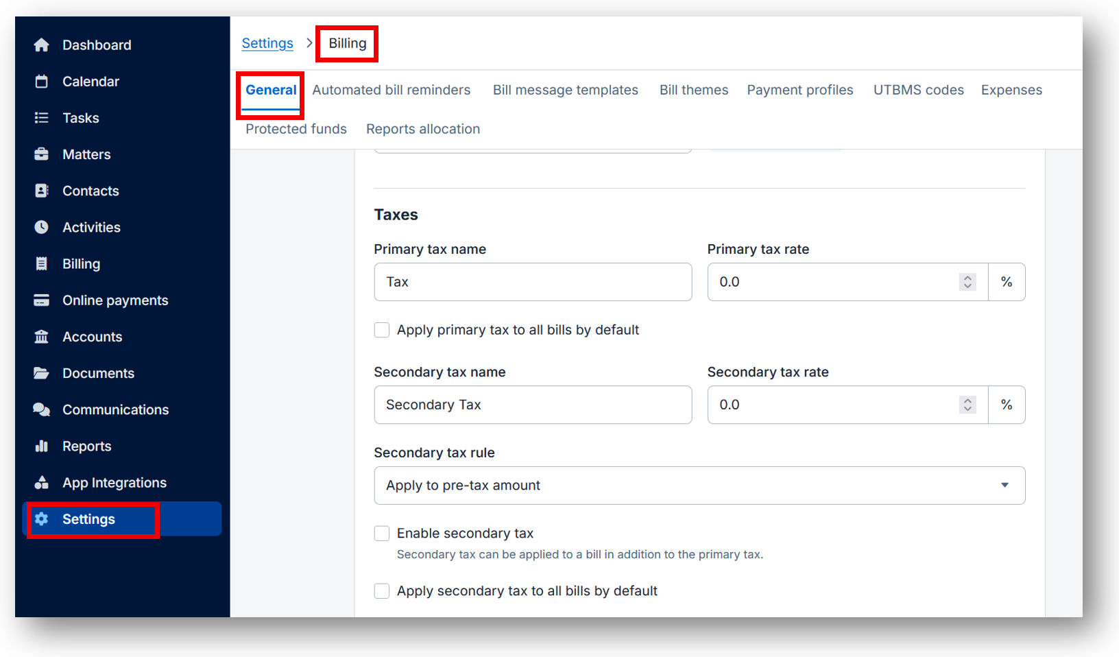Image resolution: width=1119 pixels, height=657 pixels.
Task: Enable apply primary tax to all bills
Action: click(x=381, y=330)
